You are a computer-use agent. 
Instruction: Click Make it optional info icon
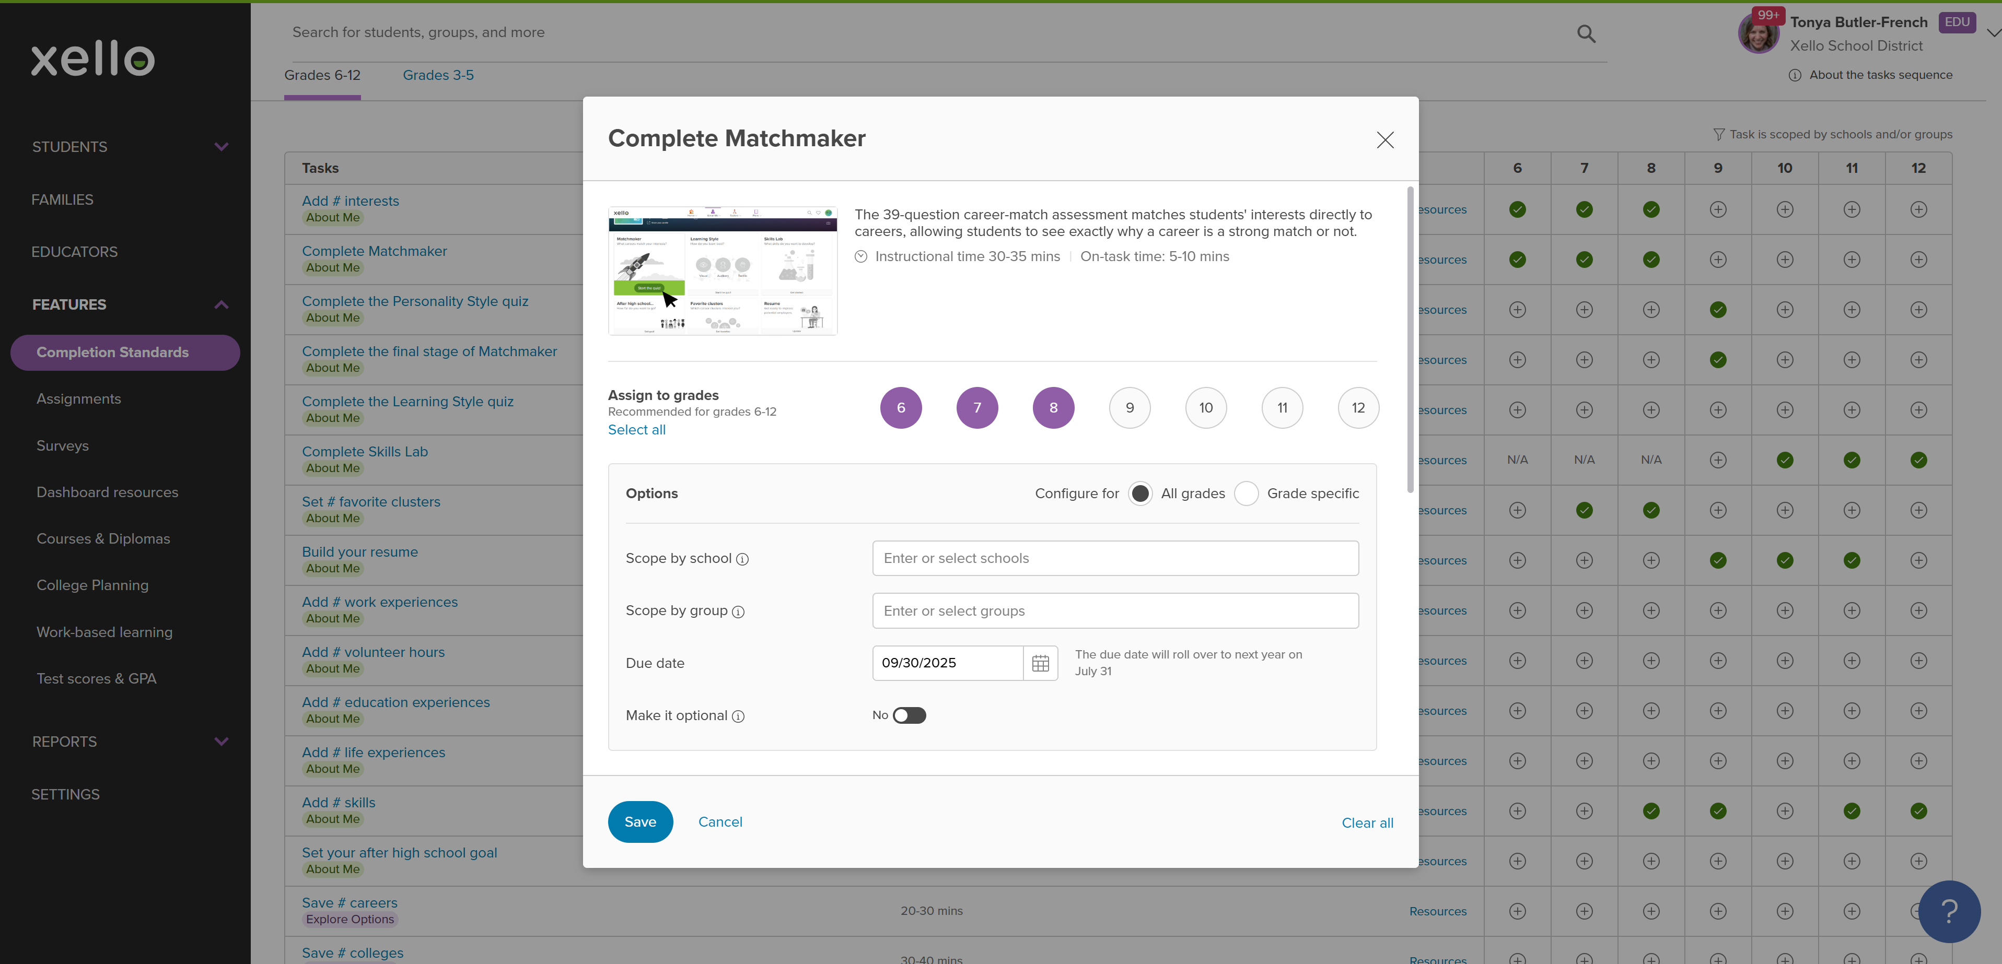coord(738,716)
